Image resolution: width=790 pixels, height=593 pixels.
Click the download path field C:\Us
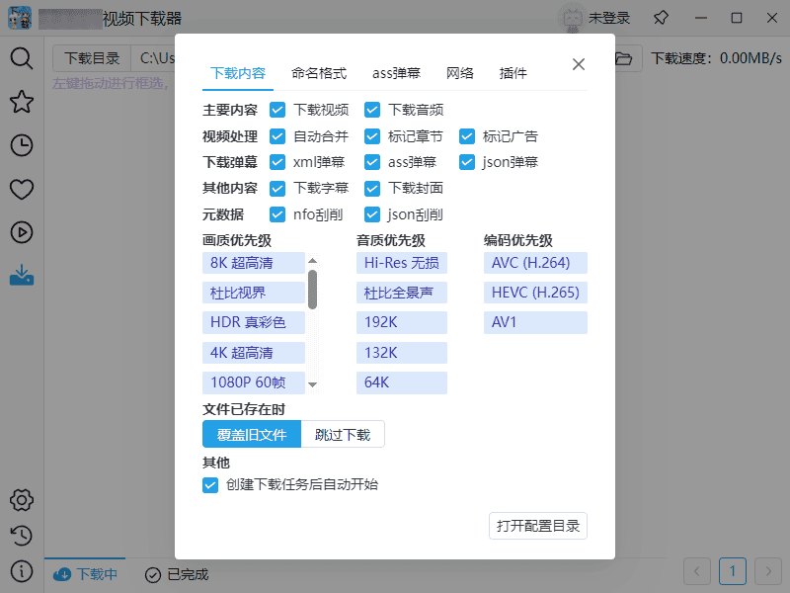coord(153,58)
